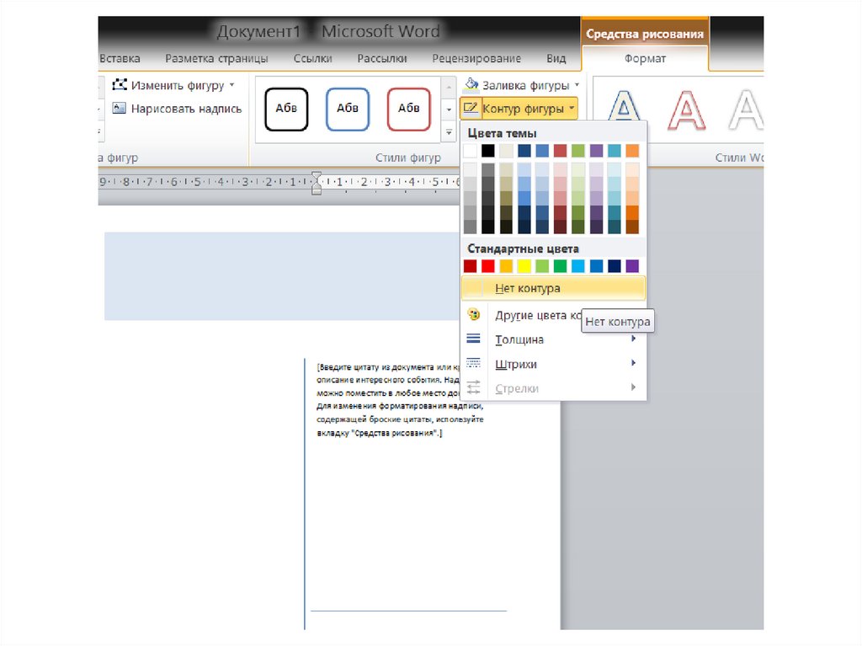
Task: Pick the yellow swatch in standard colors
Action: [x=524, y=266]
